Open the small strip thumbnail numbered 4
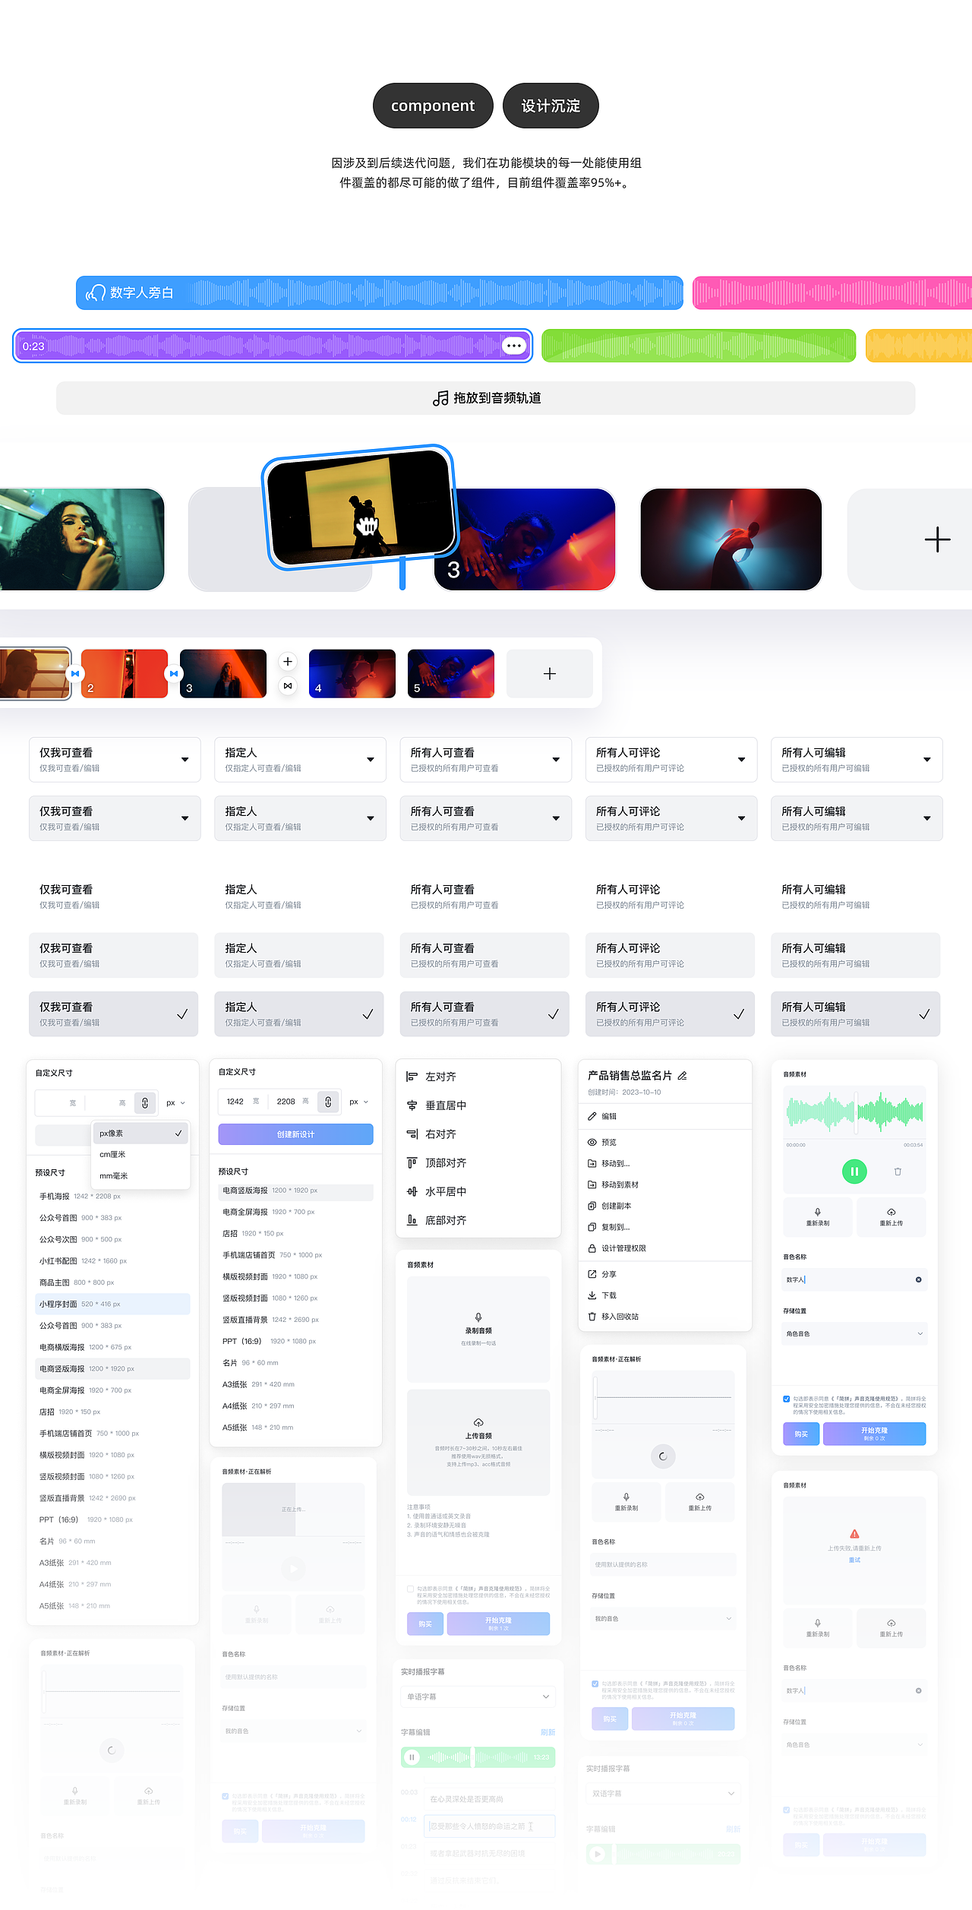 pos(352,674)
